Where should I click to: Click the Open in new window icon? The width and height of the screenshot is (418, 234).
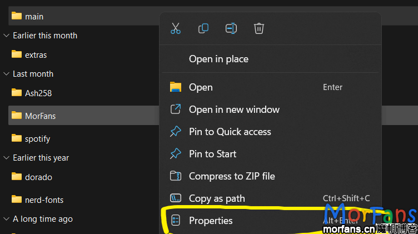176,109
